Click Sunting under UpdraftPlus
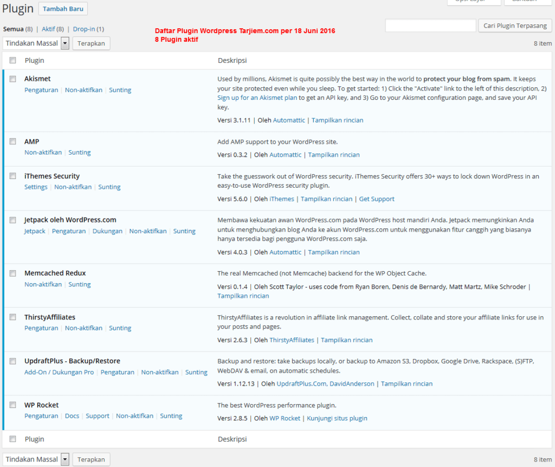Viewport: 555px width, 467px height. pos(196,372)
